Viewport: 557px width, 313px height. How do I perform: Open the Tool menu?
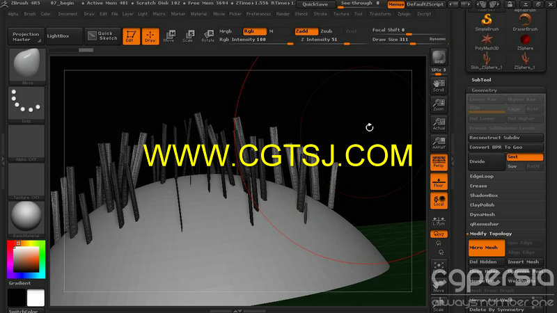point(359,14)
